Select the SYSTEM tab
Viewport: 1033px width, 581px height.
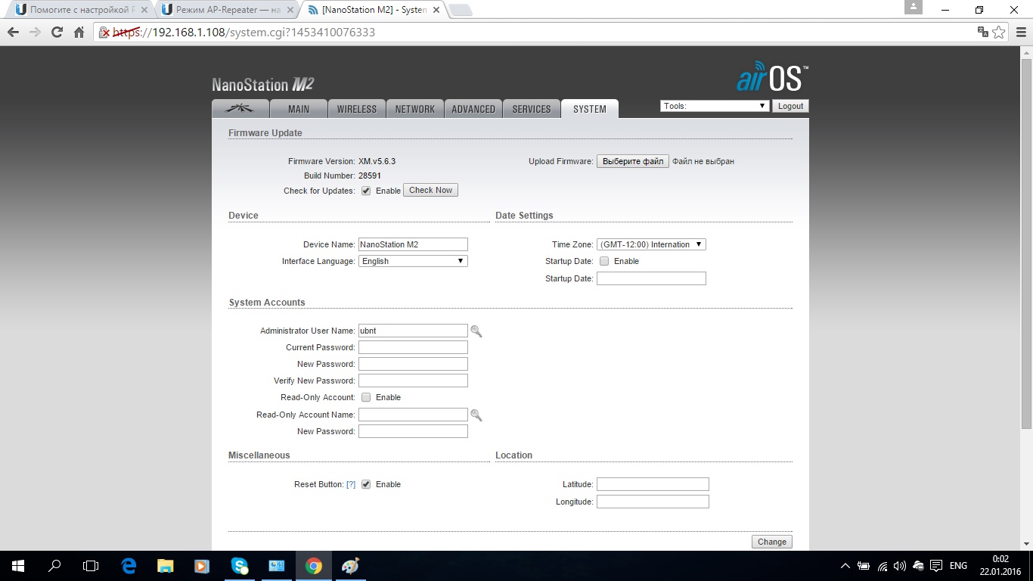click(x=590, y=109)
